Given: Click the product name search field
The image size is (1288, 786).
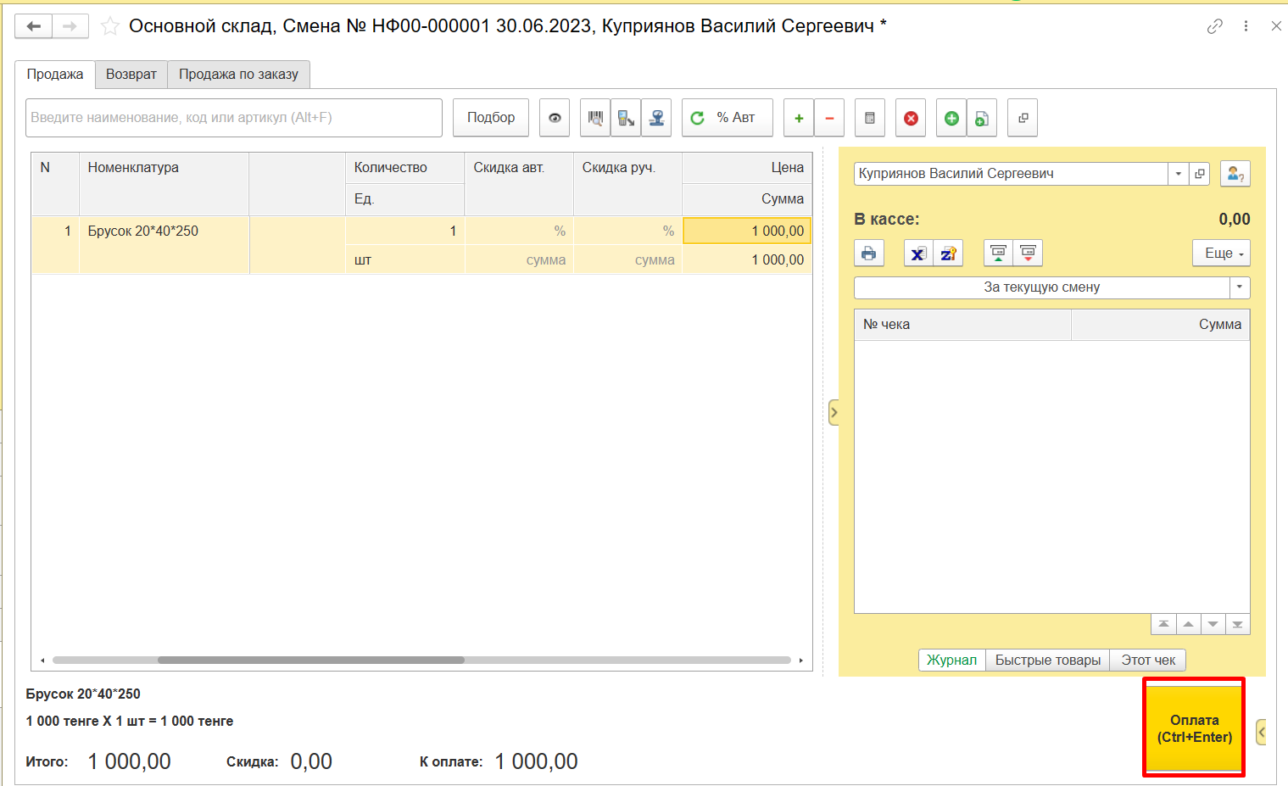Looking at the screenshot, I should [234, 118].
